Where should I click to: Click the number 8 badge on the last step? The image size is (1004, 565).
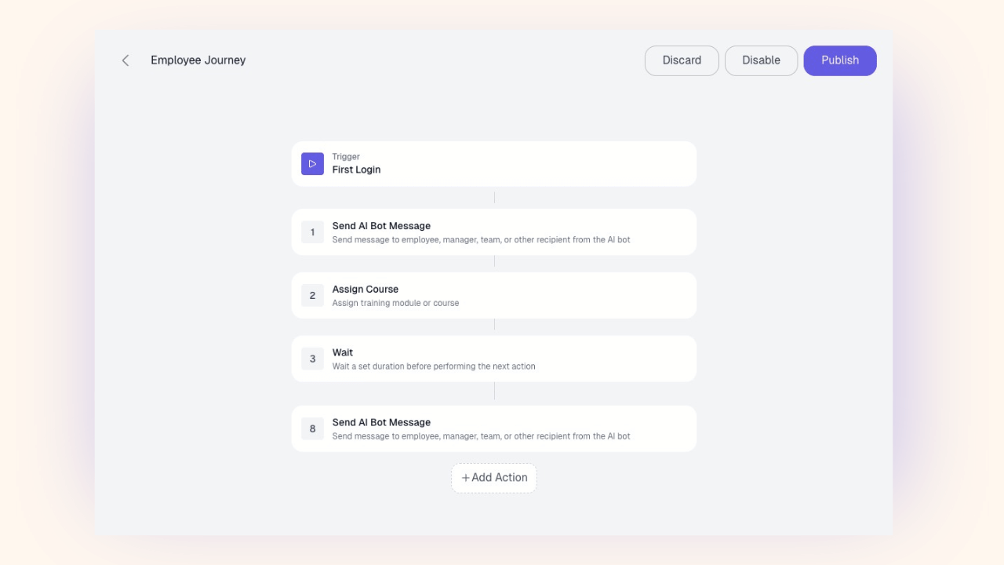(312, 428)
